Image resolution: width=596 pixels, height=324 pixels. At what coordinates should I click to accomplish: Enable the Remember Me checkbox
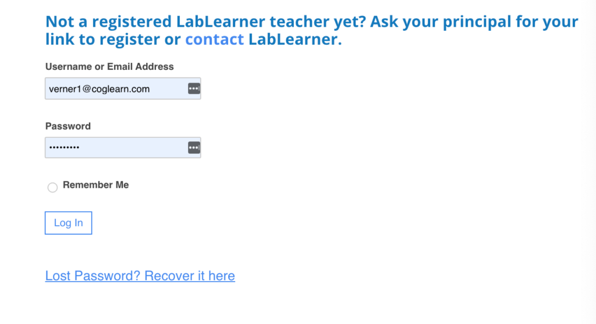click(x=52, y=187)
